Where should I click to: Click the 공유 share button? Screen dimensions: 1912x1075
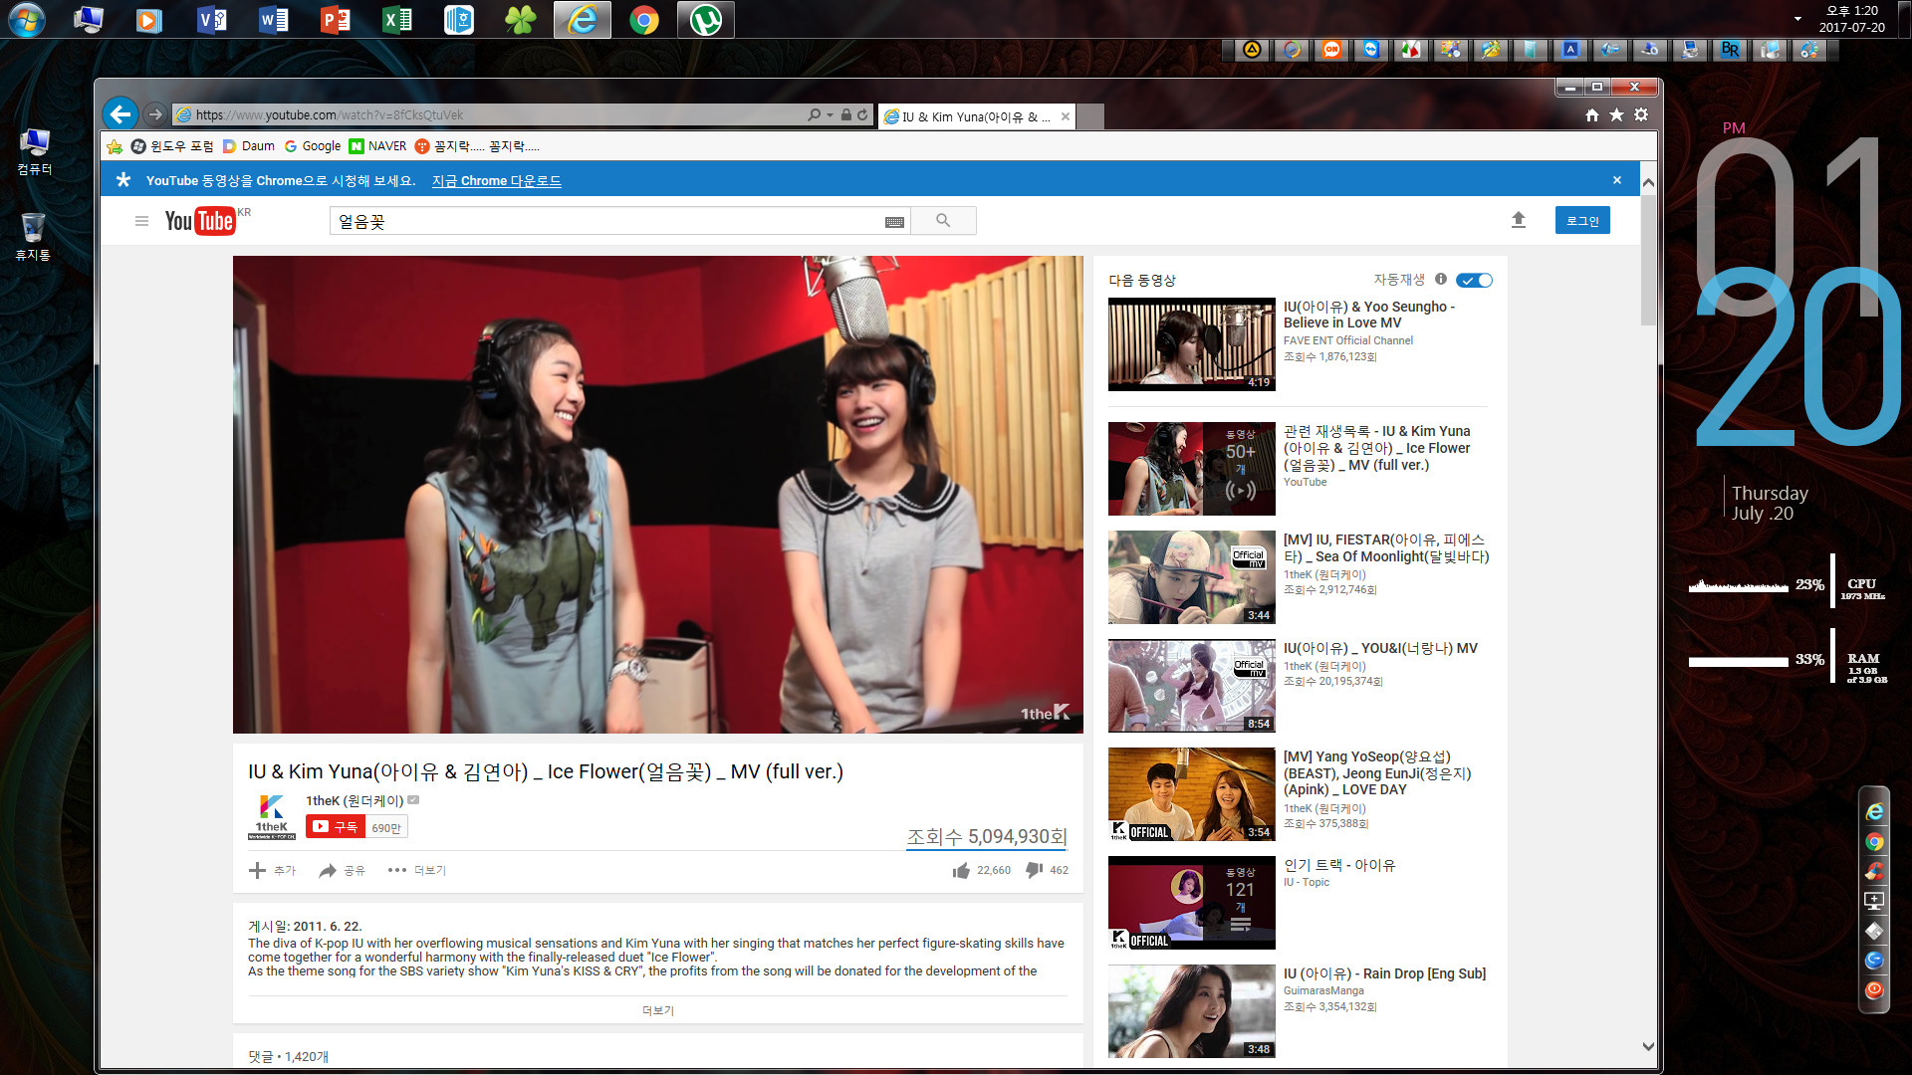(x=342, y=871)
